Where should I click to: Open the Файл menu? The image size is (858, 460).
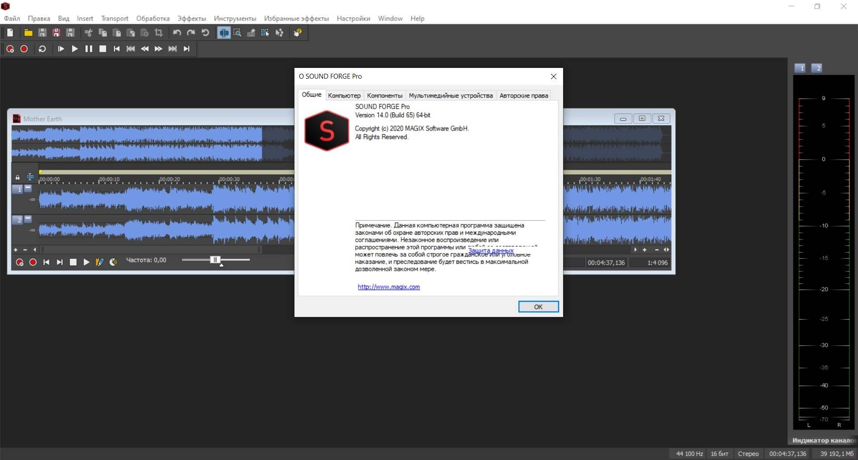(x=12, y=18)
